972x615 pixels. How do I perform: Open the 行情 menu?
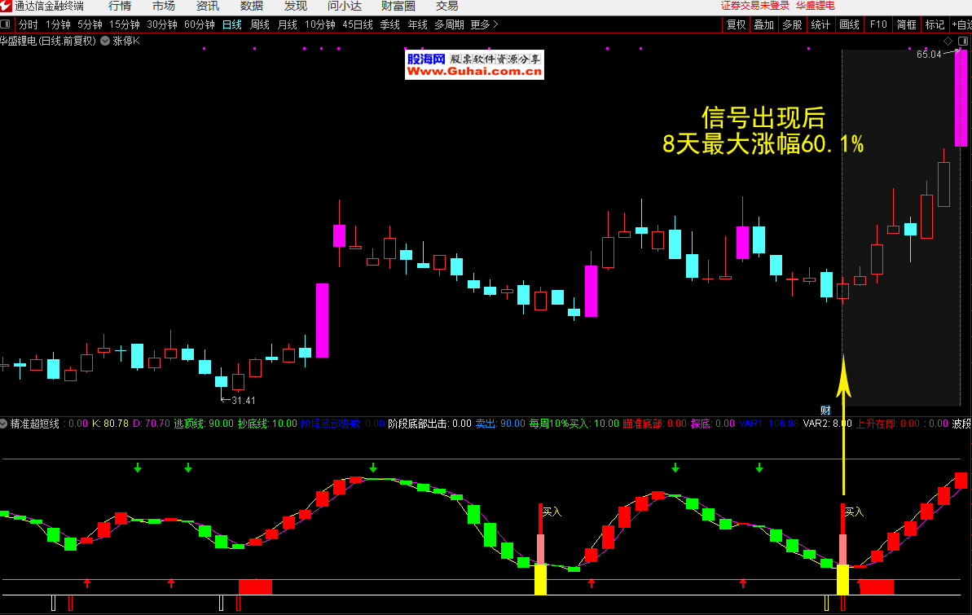(x=120, y=7)
